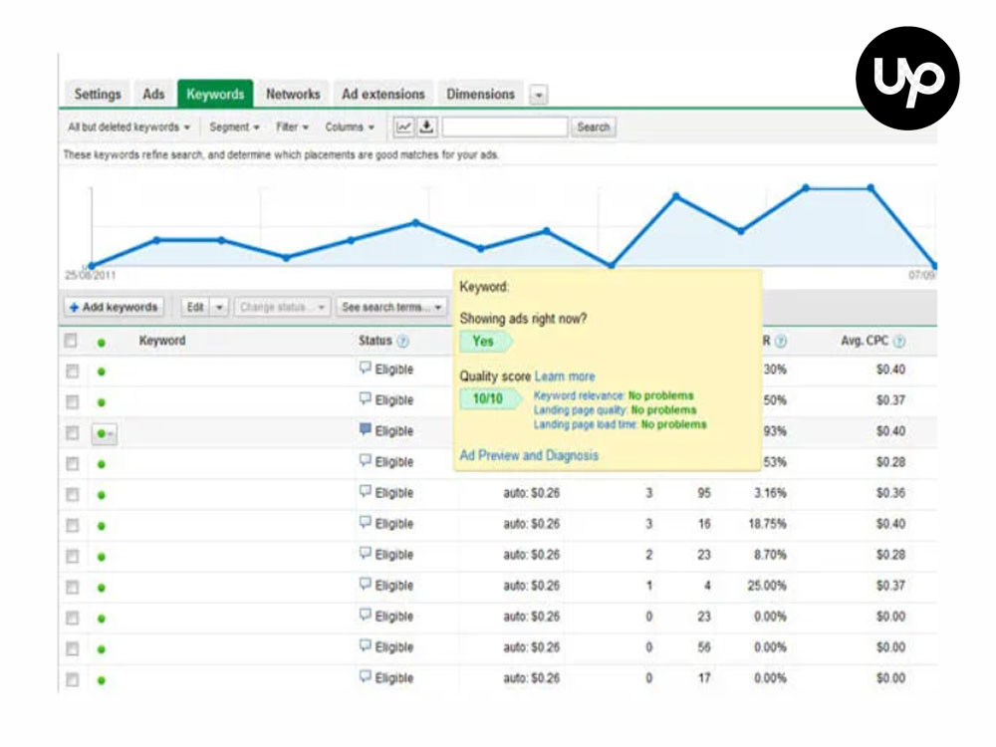Viewport: 996px width, 747px height.
Task: Click help icon beside CTR column header
Action: [x=781, y=342]
